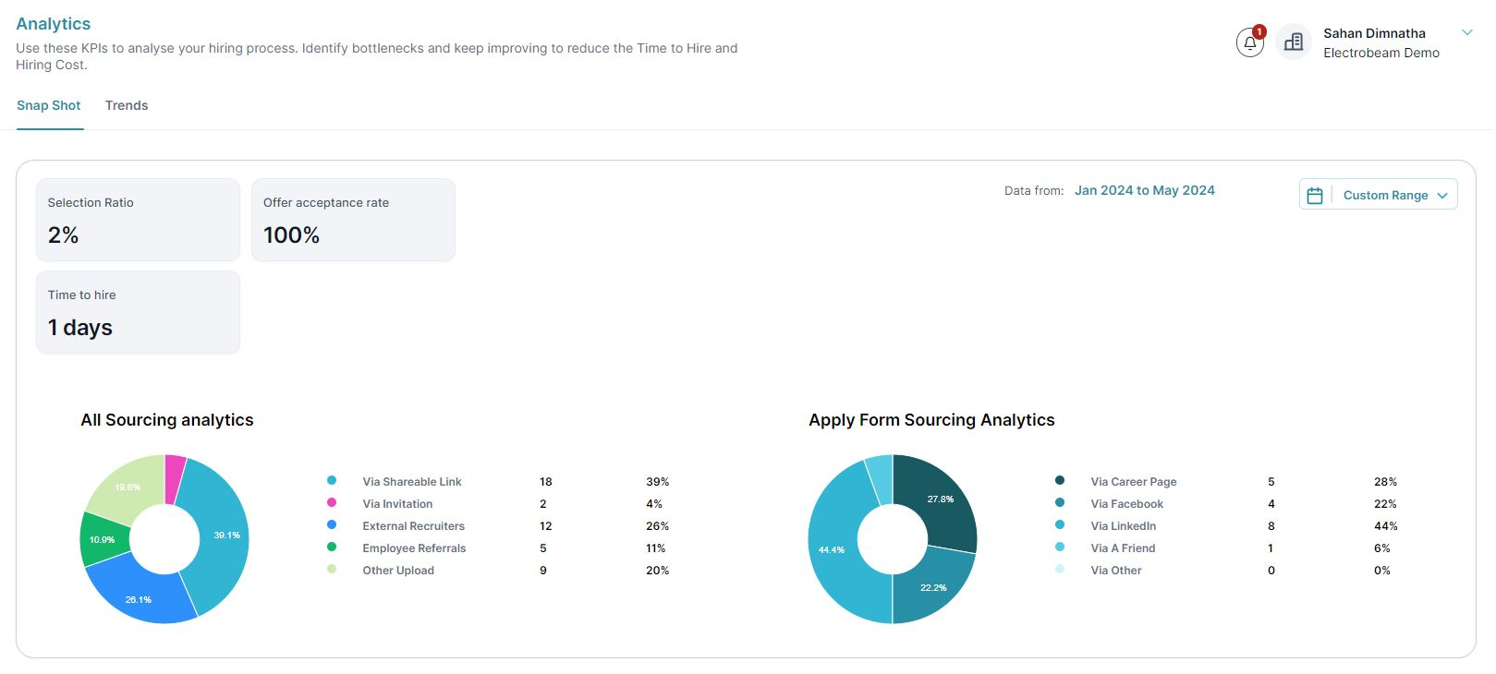Screen dimensions: 1496x674
Task: Click the Via Shareable Link legend dot
Action: click(x=332, y=480)
